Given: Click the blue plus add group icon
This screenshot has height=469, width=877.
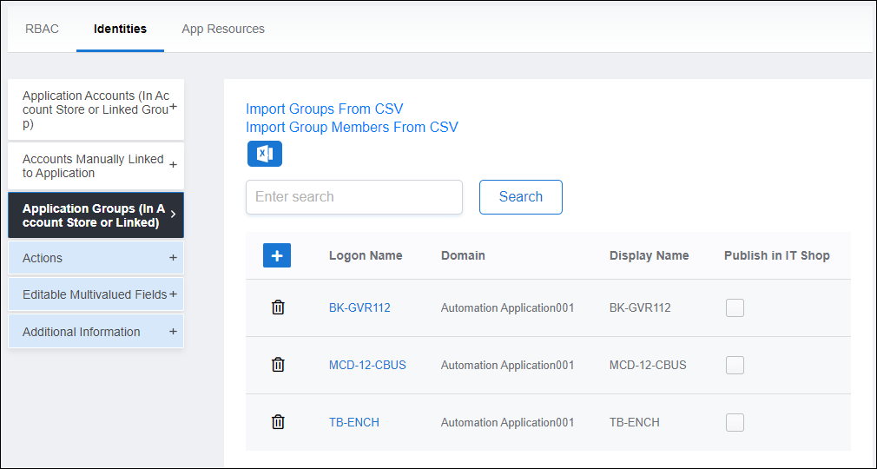Looking at the screenshot, I should [277, 255].
